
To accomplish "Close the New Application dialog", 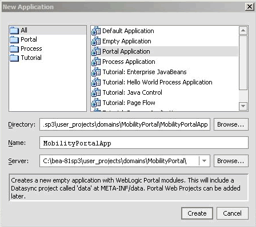I will tap(250, 7).
